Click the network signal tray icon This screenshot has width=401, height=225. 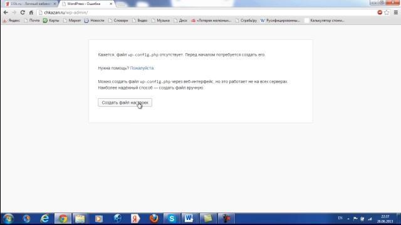click(370, 219)
